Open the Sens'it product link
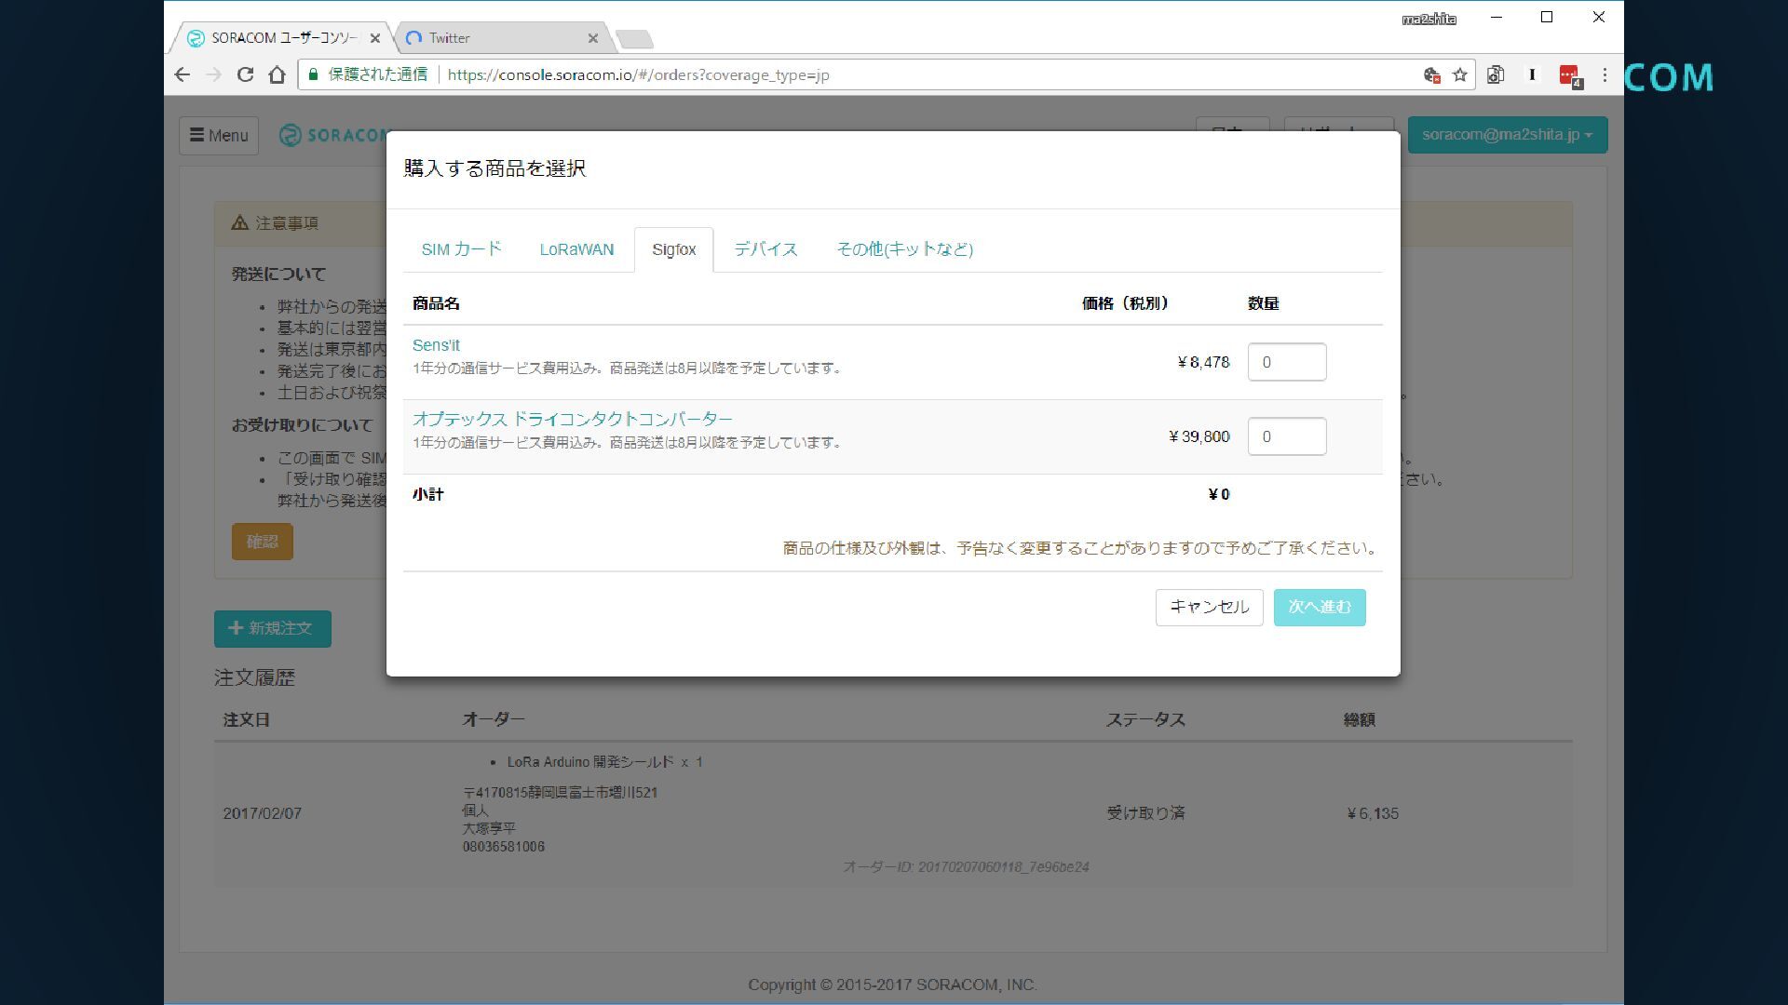The height and width of the screenshot is (1005, 1788). click(436, 345)
